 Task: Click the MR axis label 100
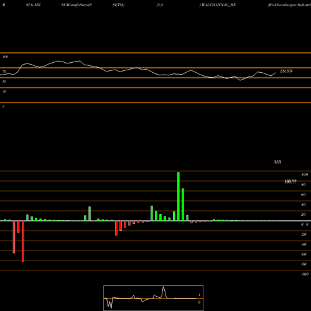(x=305, y=175)
